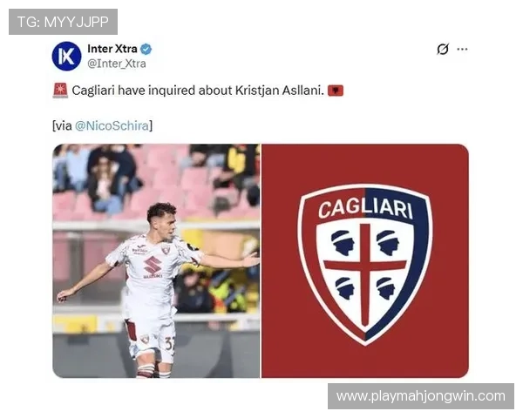Open the three-dot more options menu
This screenshot has height=418, width=523.
[462, 49]
